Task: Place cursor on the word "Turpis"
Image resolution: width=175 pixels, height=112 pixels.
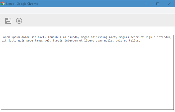Action: [x=58, y=40]
